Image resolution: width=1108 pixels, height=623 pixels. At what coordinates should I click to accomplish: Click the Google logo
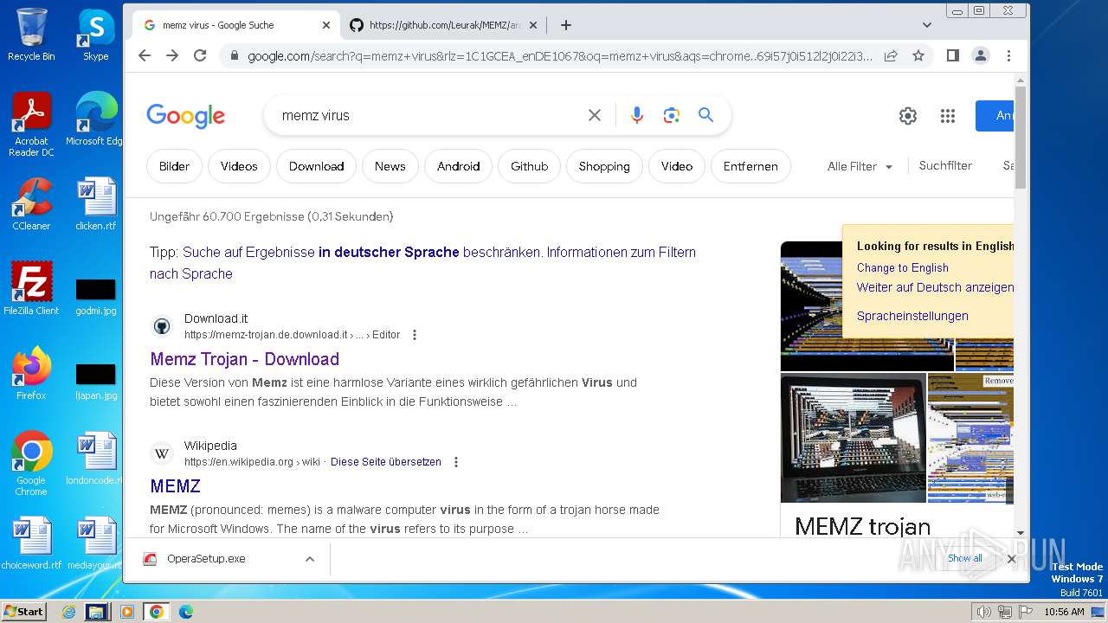tap(185, 116)
